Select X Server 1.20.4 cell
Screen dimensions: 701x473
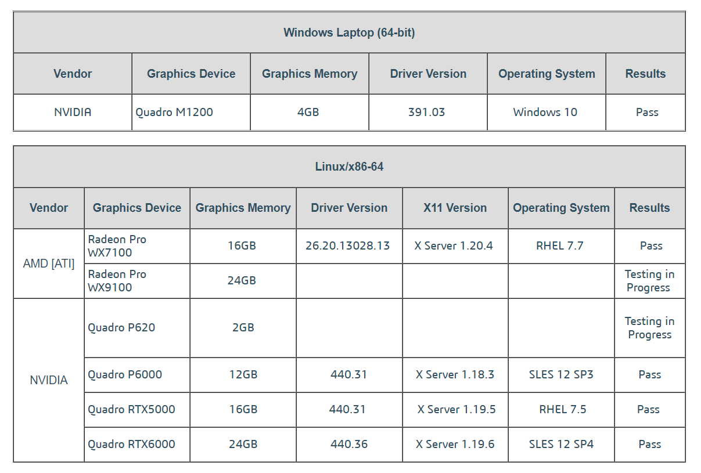(455, 246)
